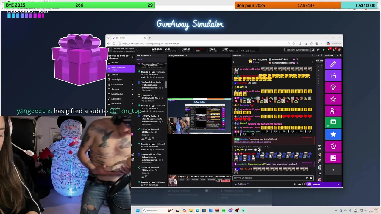Click the browser address bar URL
The image size is (381, 214).
(151, 43)
